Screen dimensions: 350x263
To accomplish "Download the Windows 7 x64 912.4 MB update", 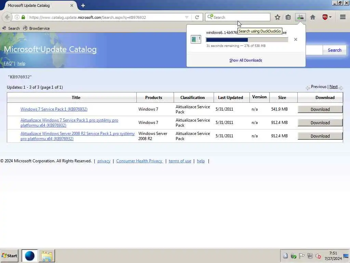I will 320,123.
